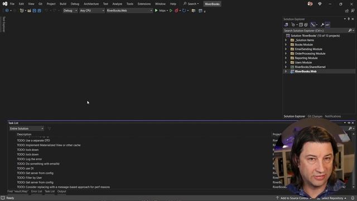Click Add to Source Control button
The image size is (357, 201).
click(294, 198)
